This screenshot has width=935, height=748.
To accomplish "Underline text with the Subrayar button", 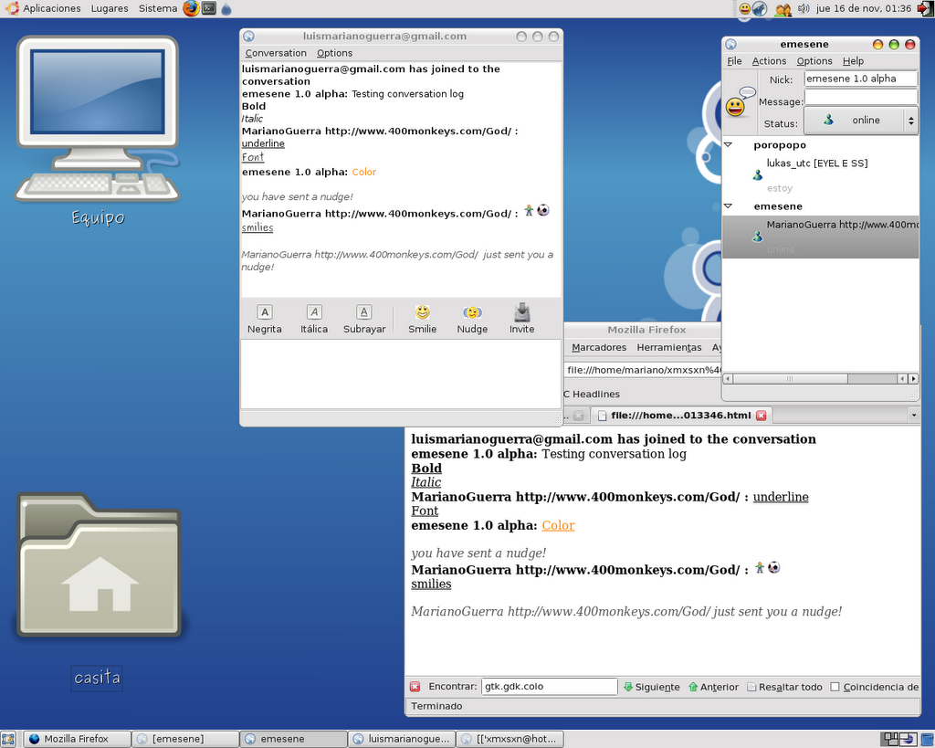I will click(364, 319).
